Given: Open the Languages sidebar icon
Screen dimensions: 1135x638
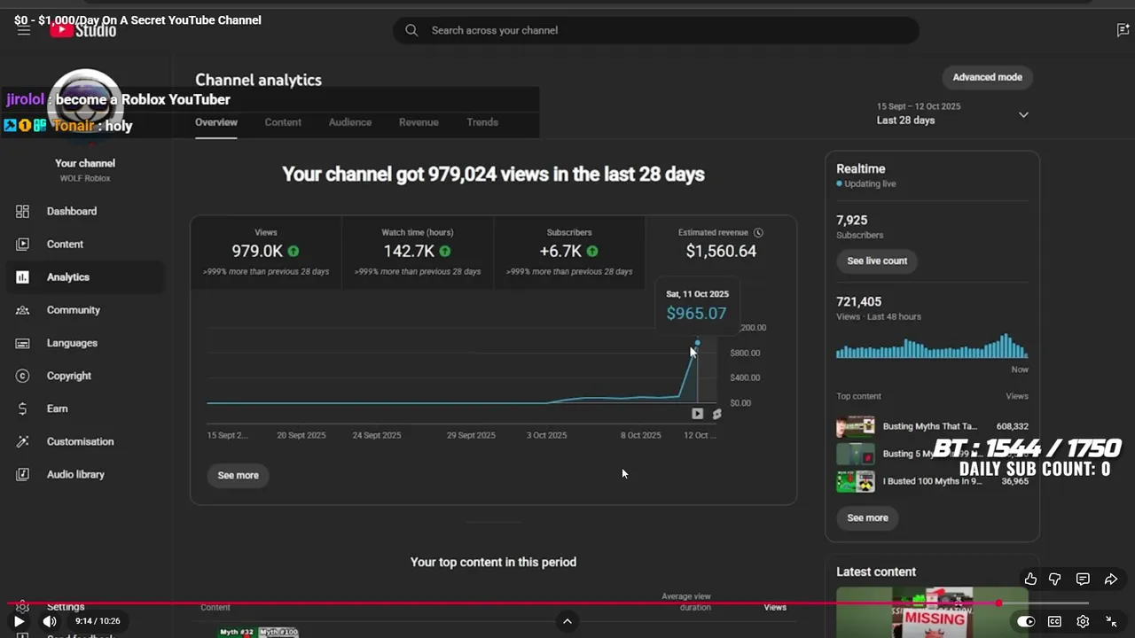Looking at the screenshot, I should (23, 343).
